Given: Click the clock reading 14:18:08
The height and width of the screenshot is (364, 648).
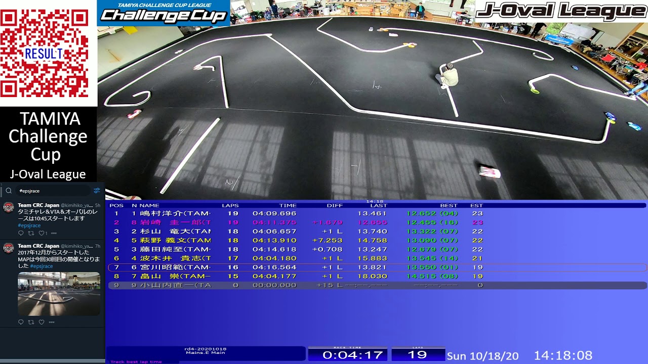Looking at the screenshot, I should coord(563,355).
